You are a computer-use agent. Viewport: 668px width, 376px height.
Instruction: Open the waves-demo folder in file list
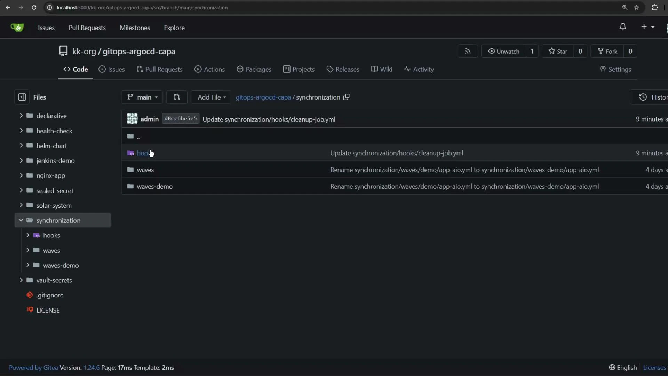click(x=154, y=186)
